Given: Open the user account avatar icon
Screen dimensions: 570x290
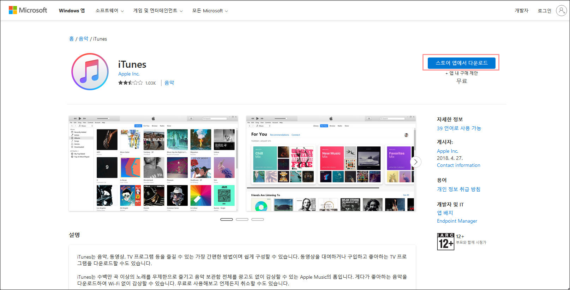Looking at the screenshot, I should [561, 11].
